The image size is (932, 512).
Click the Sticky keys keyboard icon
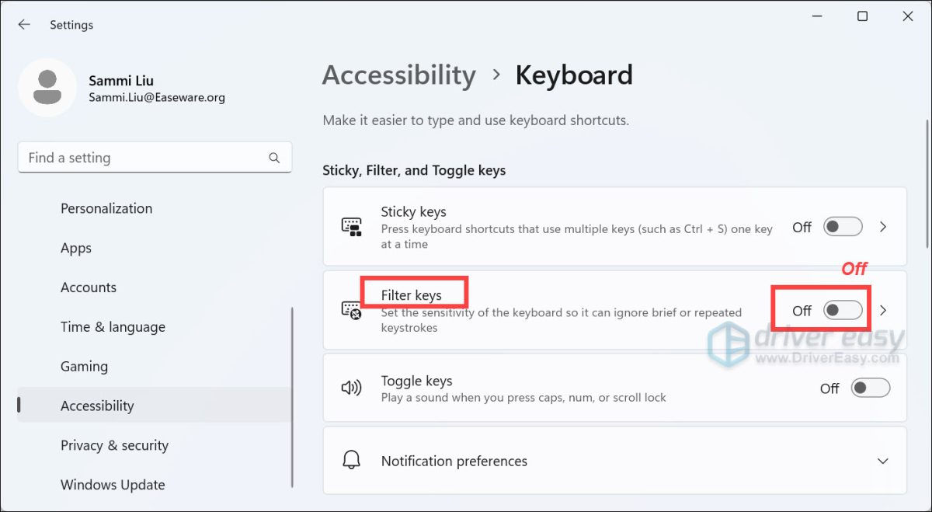coord(352,226)
